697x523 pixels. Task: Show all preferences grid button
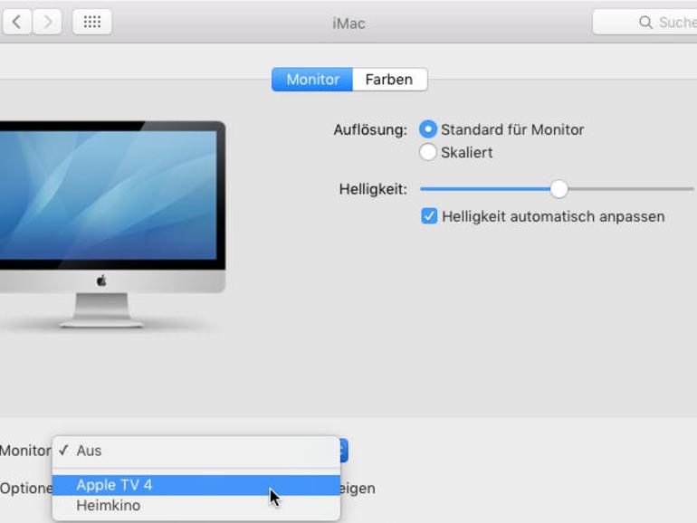pyautogui.click(x=92, y=22)
